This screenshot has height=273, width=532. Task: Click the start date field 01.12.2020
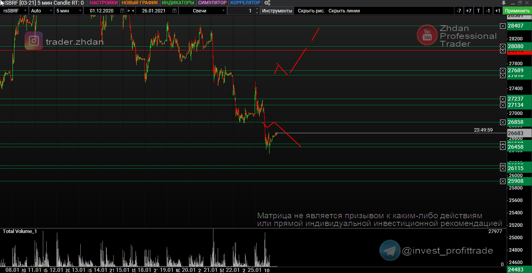tap(102, 11)
